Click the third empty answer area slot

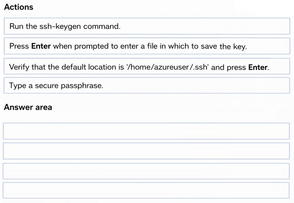coord(146,171)
